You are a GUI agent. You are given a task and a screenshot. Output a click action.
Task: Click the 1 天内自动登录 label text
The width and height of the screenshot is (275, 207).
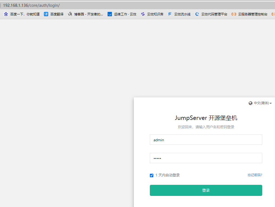click(x=167, y=175)
